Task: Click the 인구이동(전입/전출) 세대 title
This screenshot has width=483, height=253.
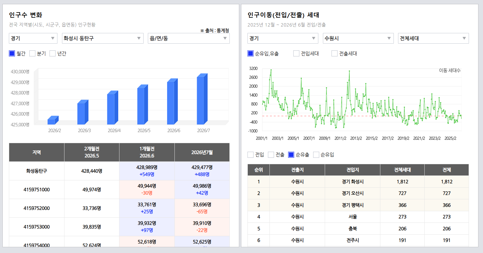Action: [283, 15]
